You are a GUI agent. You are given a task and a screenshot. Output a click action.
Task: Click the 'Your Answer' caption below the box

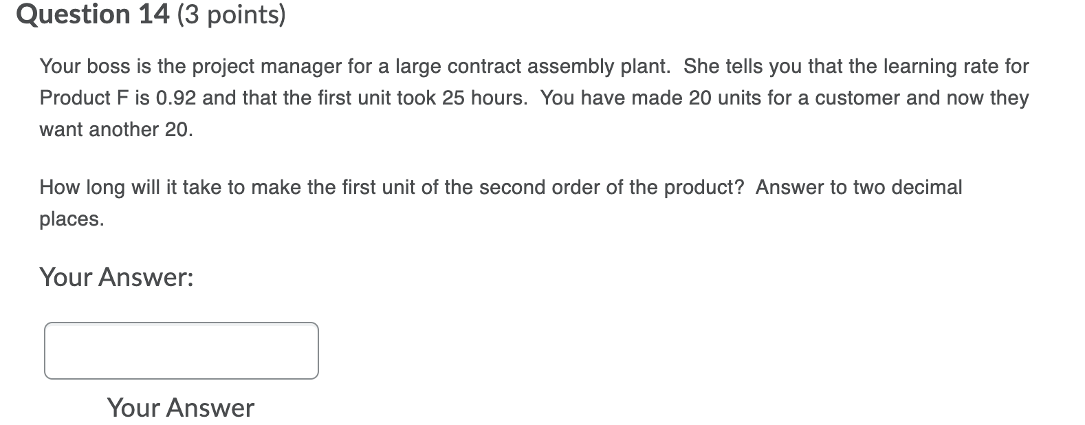[180, 407]
